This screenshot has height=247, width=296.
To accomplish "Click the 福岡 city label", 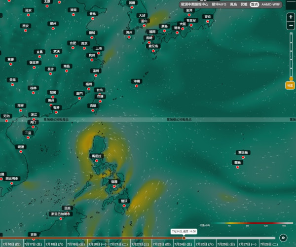I will pyautogui.click(x=152, y=32).
